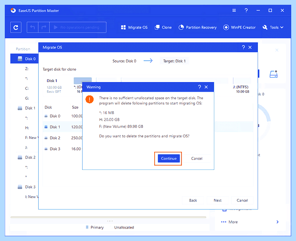The height and width of the screenshot is (241, 296).
Task: Select G: partition in left tree
Action: click(27, 98)
